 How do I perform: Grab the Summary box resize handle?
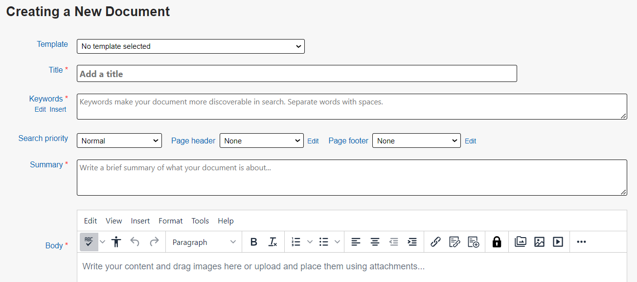(x=623, y=192)
